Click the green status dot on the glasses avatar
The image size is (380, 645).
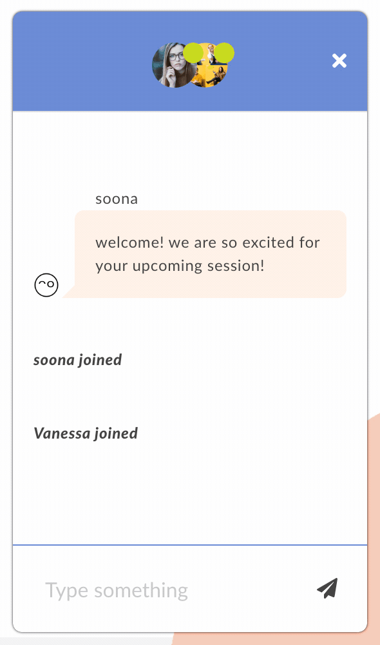193,53
